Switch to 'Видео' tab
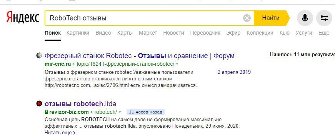Image resolution: width=335 pixels, height=140 pixels. pyautogui.click(x=103, y=33)
